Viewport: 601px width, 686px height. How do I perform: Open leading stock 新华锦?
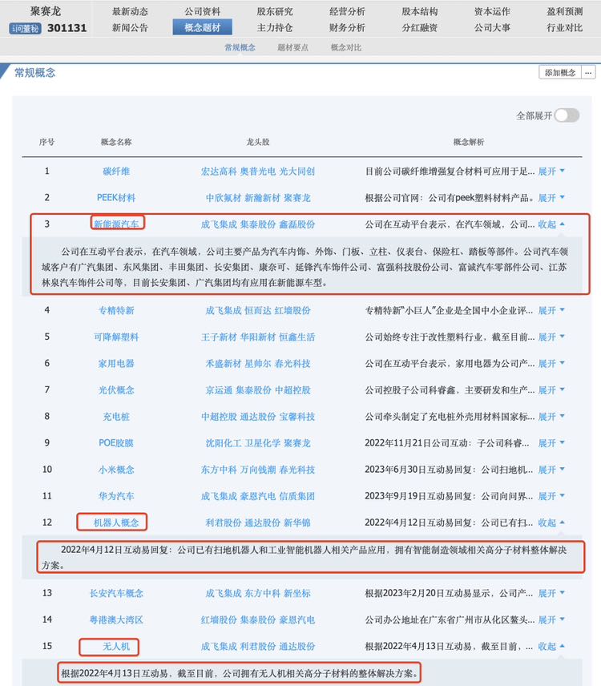click(297, 523)
